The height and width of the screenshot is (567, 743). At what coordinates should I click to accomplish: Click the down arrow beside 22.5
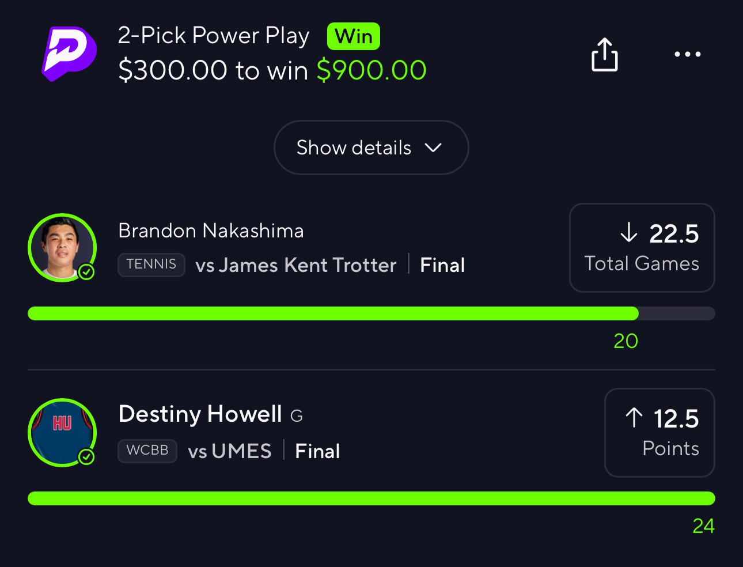629,233
